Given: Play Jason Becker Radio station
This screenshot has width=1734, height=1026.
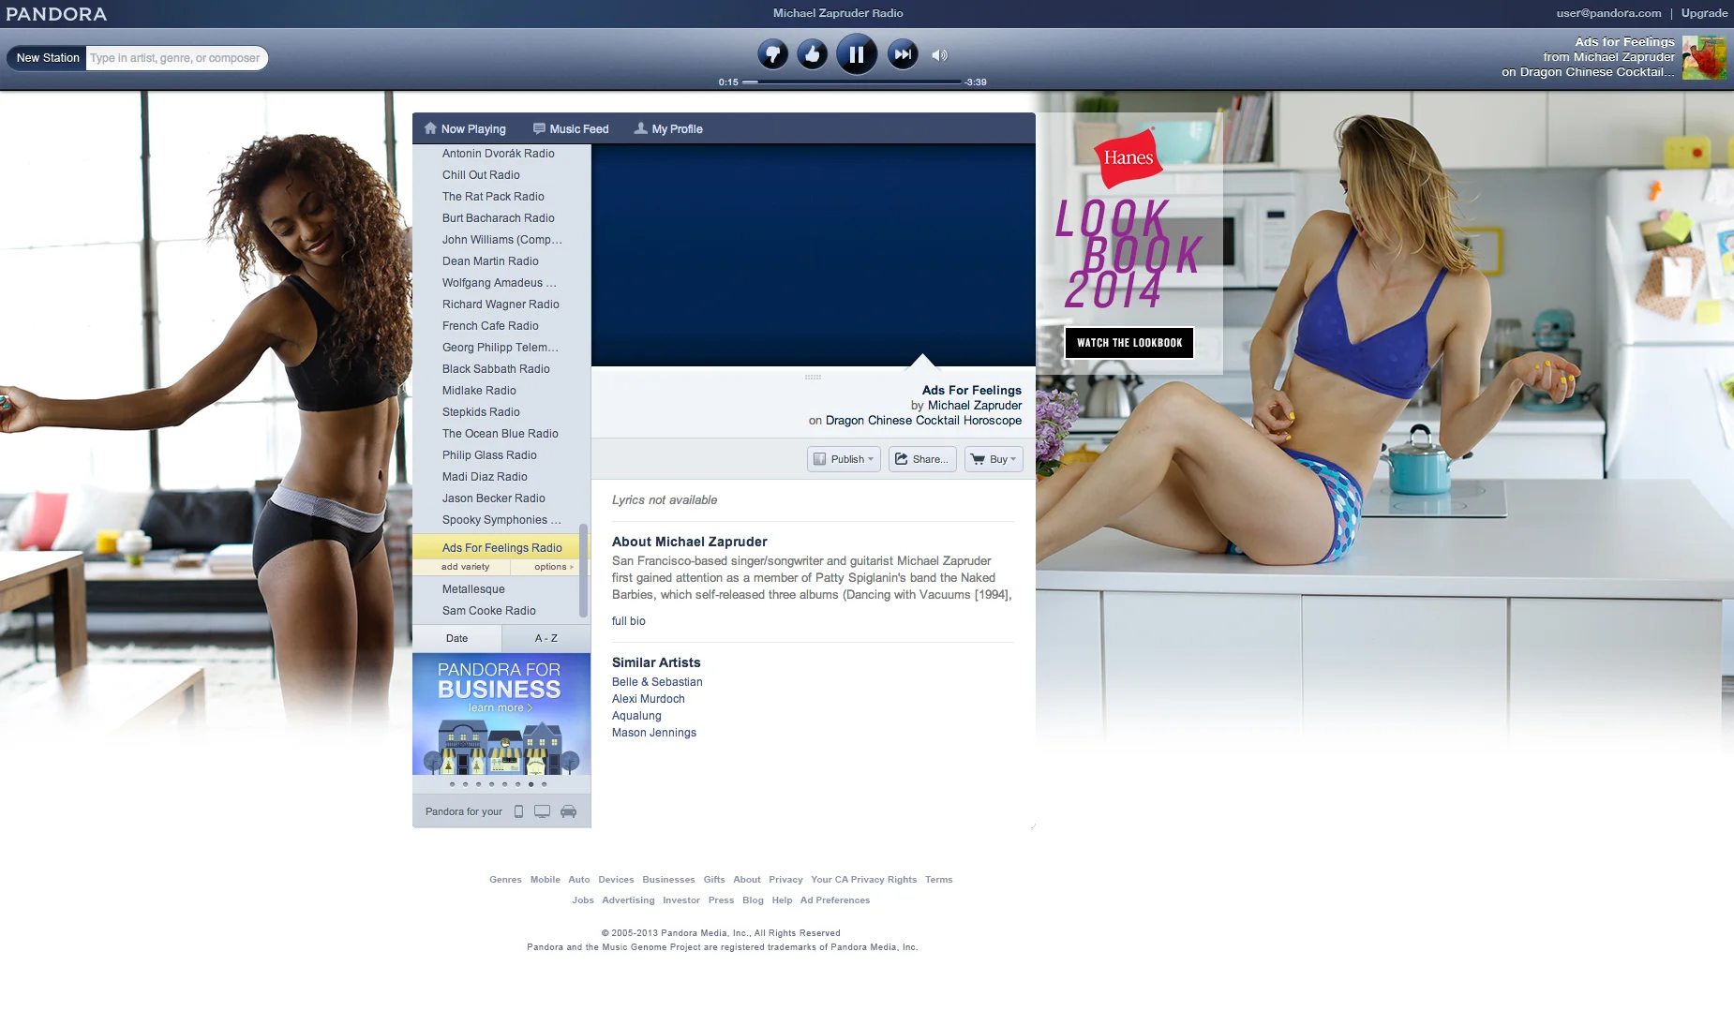Looking at the screenshot, I should [x=493, y=498].
